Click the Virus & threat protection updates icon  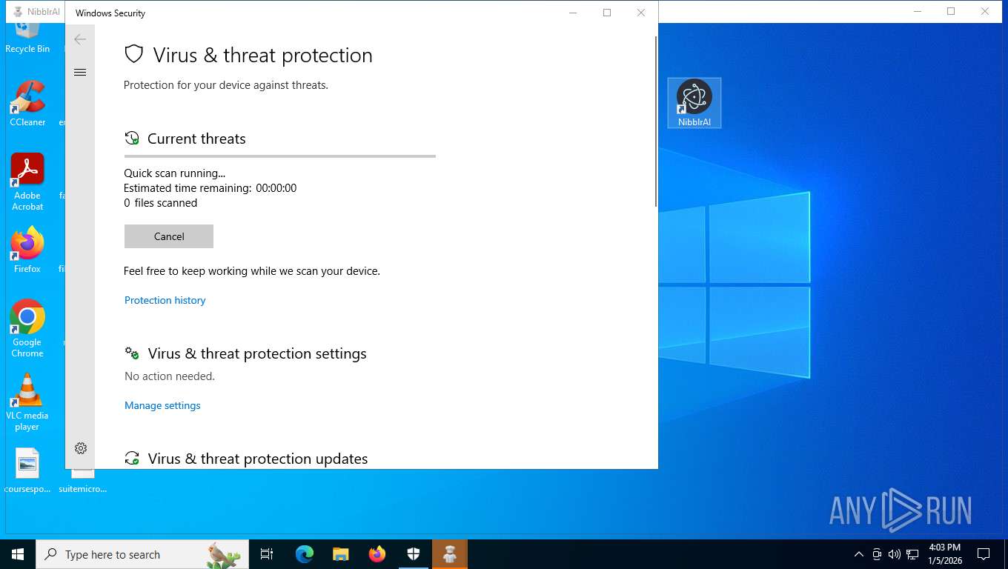click(132, 459)
